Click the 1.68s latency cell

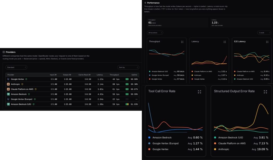pos(100,104)
